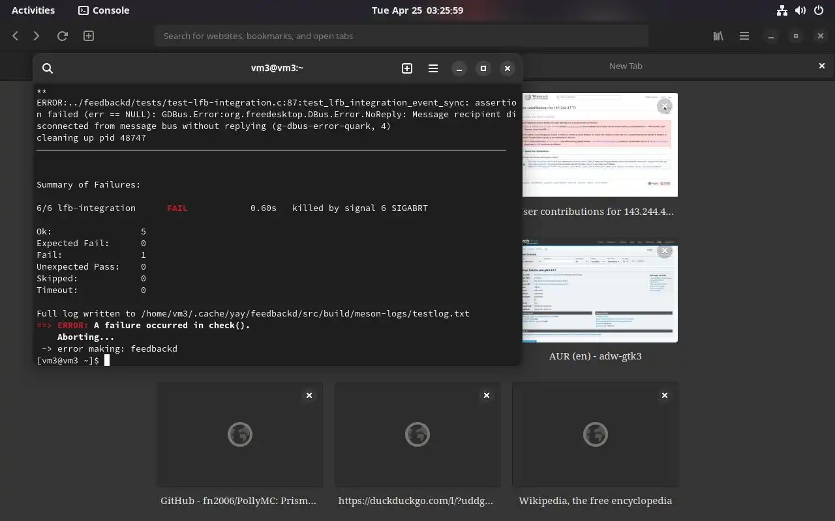835x521 pixels.
Task: Remove the AUR adw-gtk3 thumbnail
Action: pyautogui.click(x=665, y=251)
